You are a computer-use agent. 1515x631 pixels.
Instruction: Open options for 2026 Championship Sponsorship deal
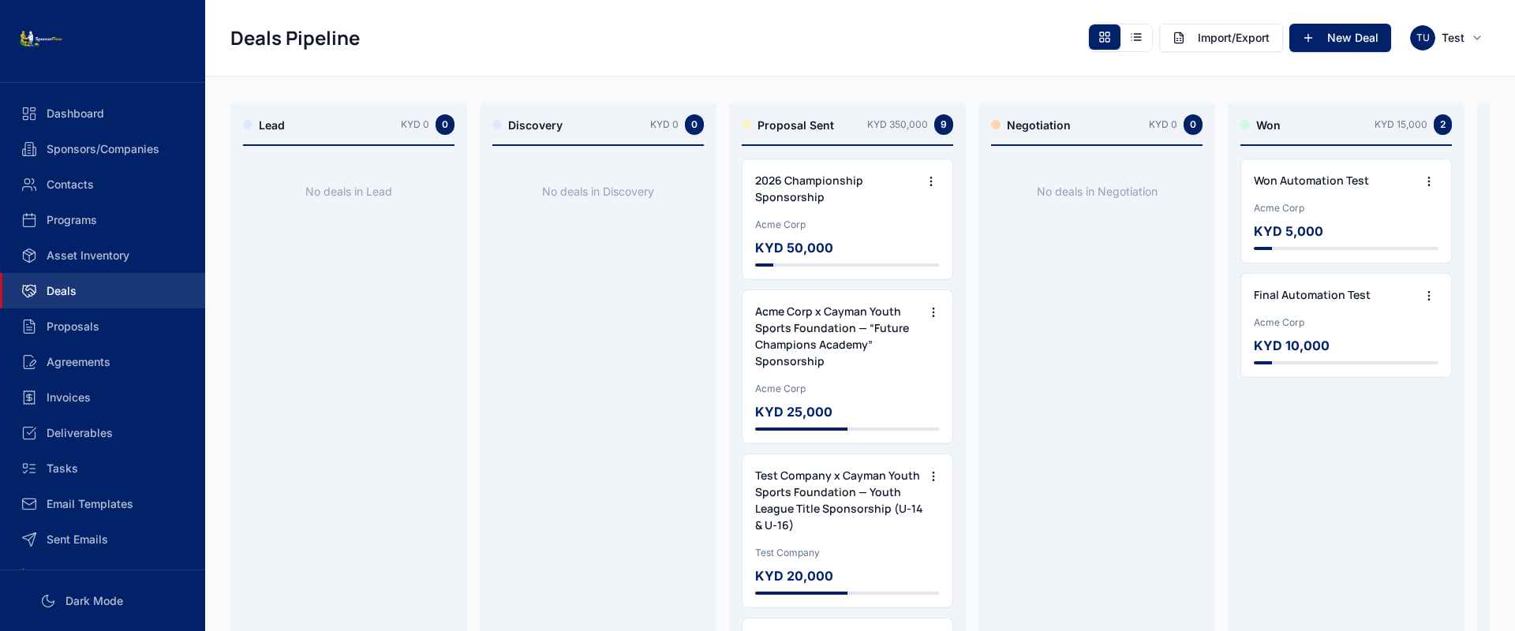931,181
